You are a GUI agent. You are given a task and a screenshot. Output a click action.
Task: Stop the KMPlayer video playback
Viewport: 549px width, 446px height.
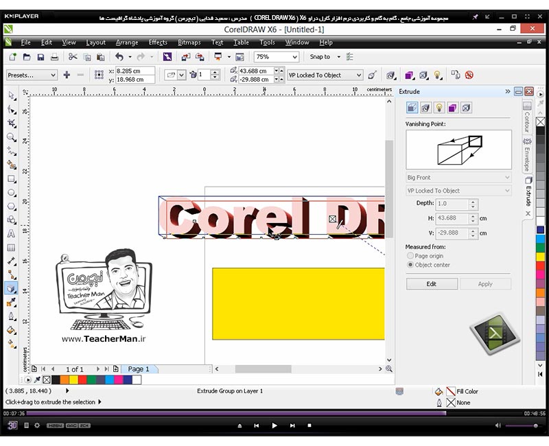tap(309, 425)
